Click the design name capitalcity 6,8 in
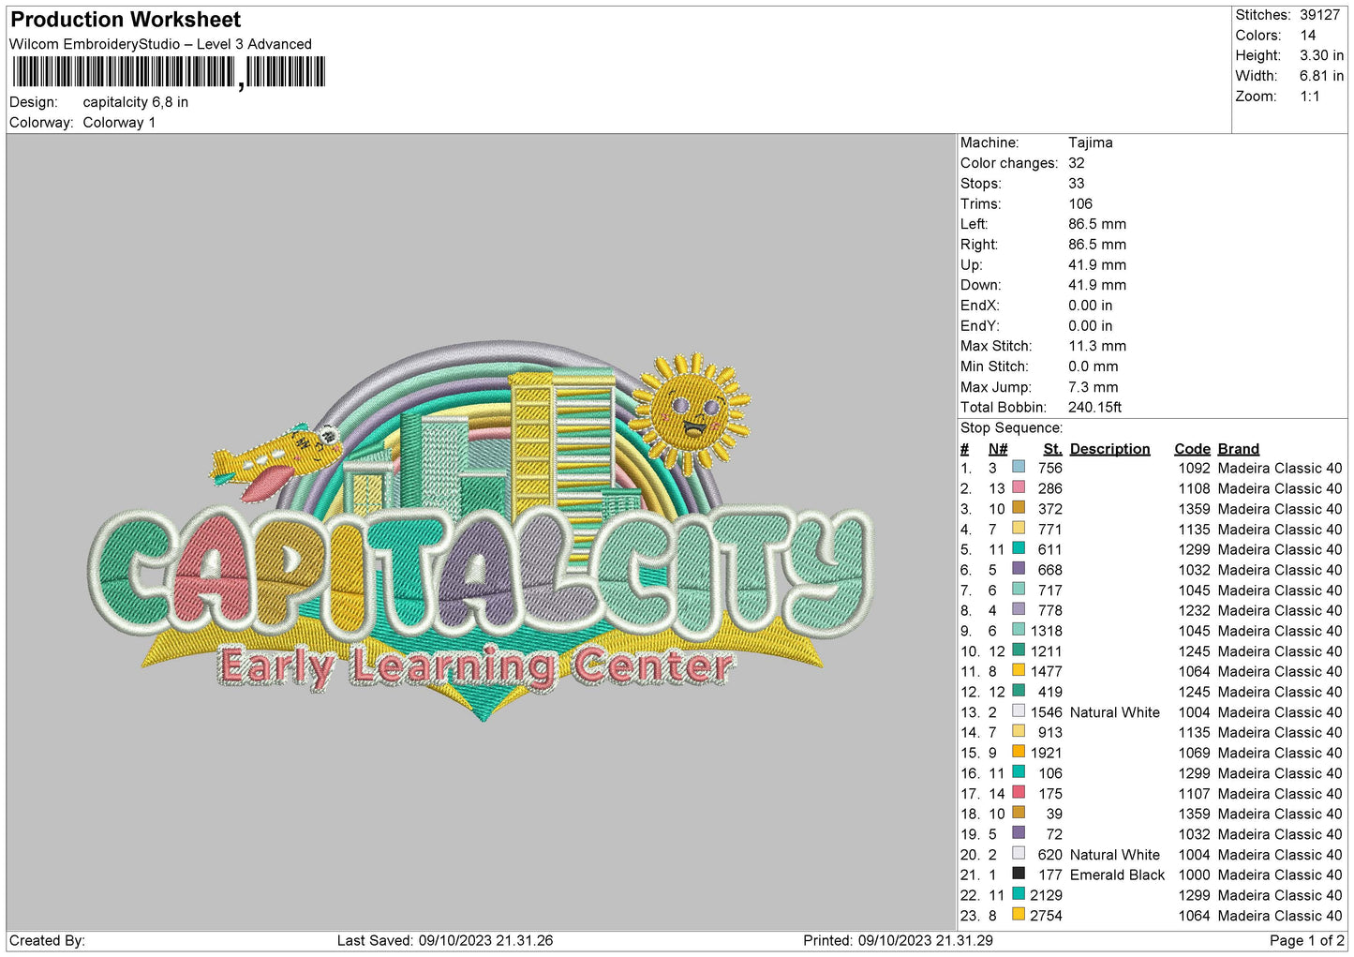The width and height of the screenshot is (1354, 957). (136, 102)
